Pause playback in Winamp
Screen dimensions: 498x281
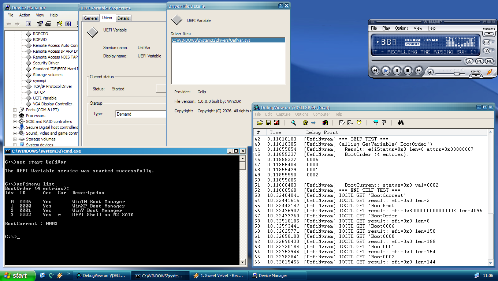pyautogui.click(x=397, y=71)
